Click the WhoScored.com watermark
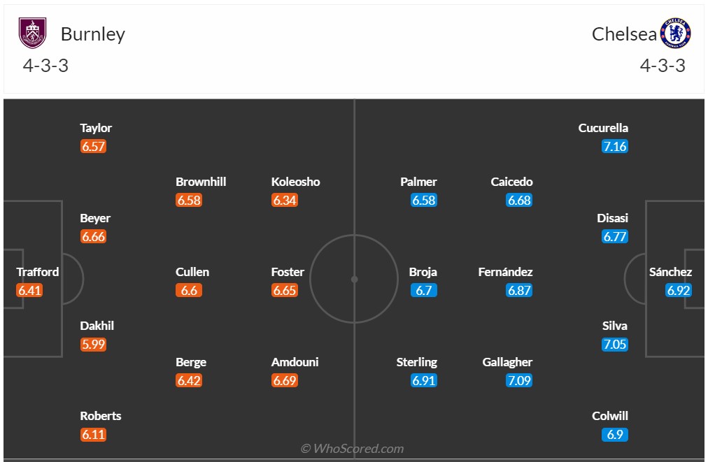The image size is (708, 462). [352, 449]
